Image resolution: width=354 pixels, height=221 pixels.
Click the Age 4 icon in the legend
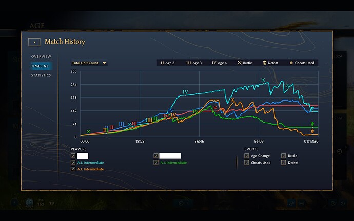tap(214, 63)
